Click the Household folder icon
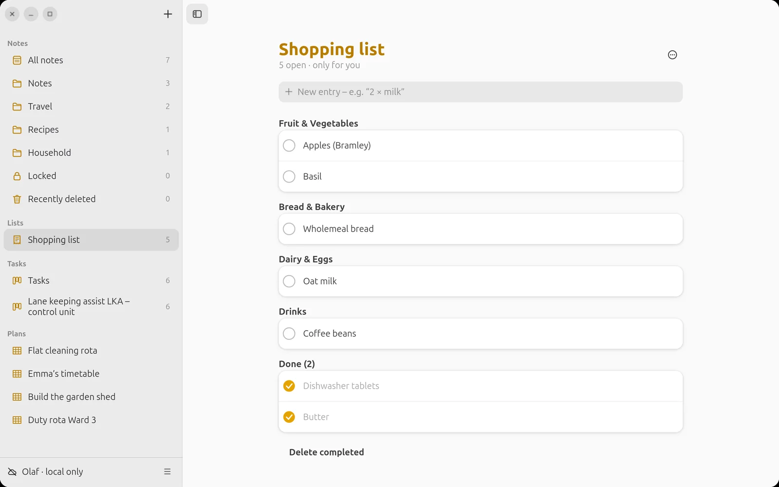 click(x=17, y=153)
